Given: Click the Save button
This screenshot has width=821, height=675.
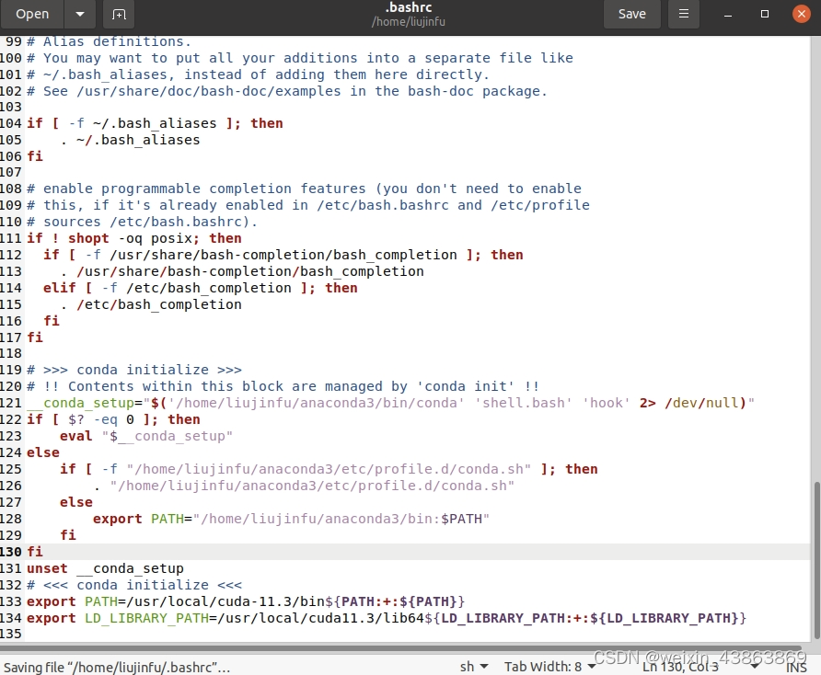Looking at the screenshot, I should pos(631,14).
